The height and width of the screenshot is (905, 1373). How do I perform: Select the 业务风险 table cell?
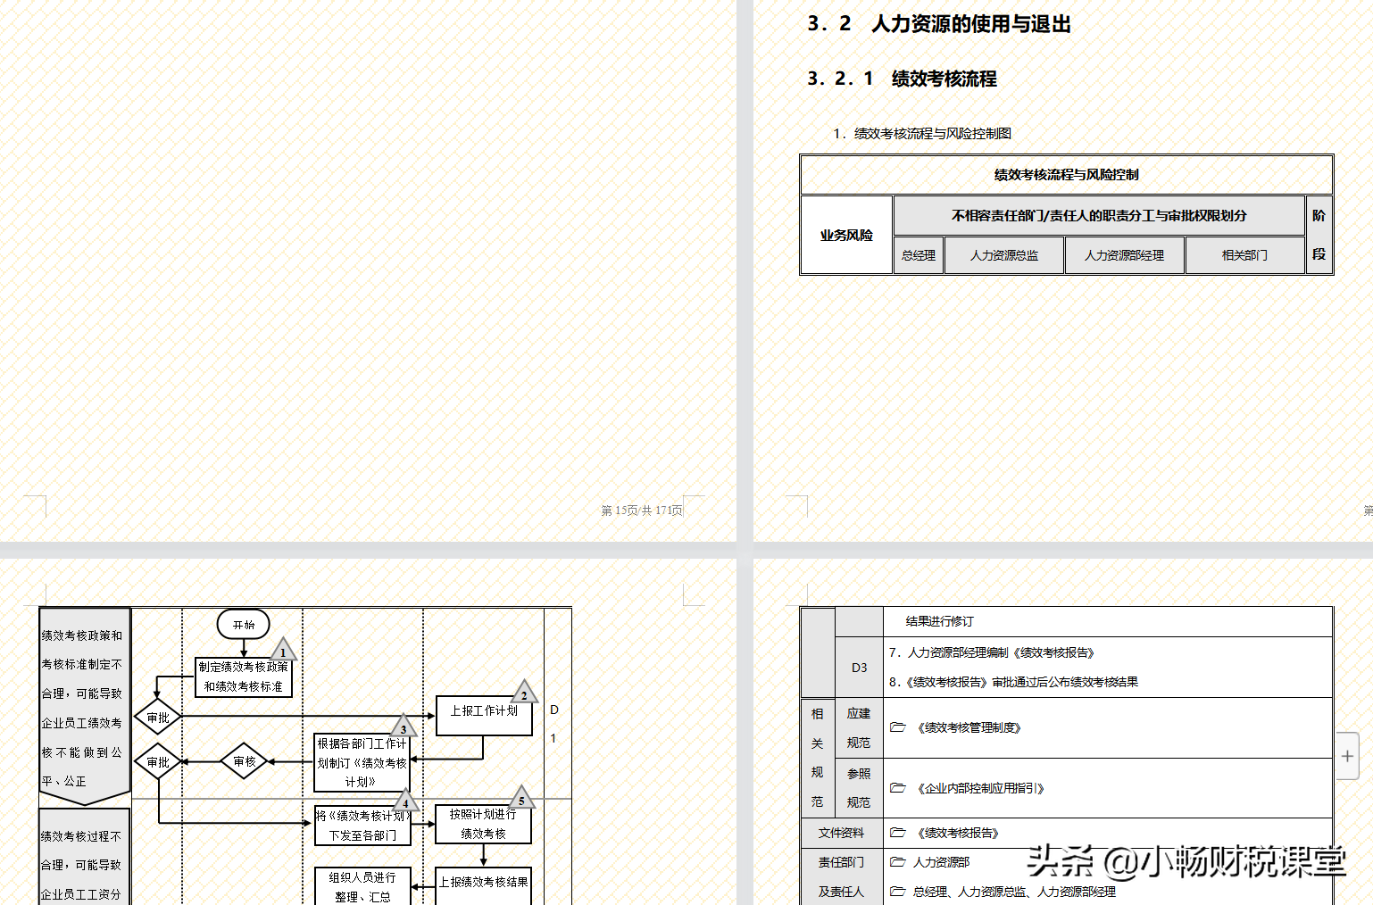(846, 234)
